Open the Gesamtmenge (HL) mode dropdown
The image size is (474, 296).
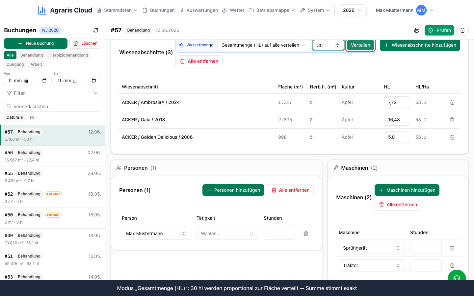coord(263,45)
